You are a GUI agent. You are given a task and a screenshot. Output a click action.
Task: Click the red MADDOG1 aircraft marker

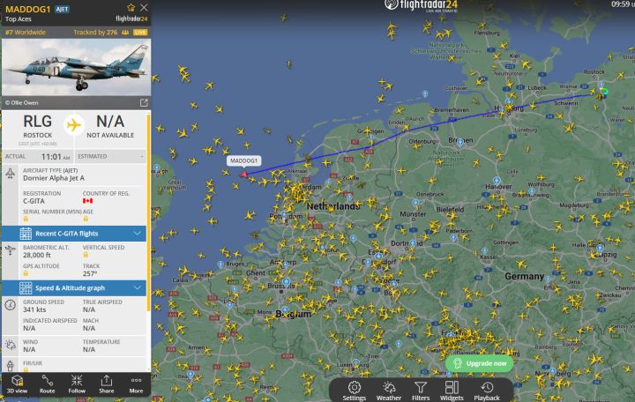pyautogui.click(x=243, y=175)
